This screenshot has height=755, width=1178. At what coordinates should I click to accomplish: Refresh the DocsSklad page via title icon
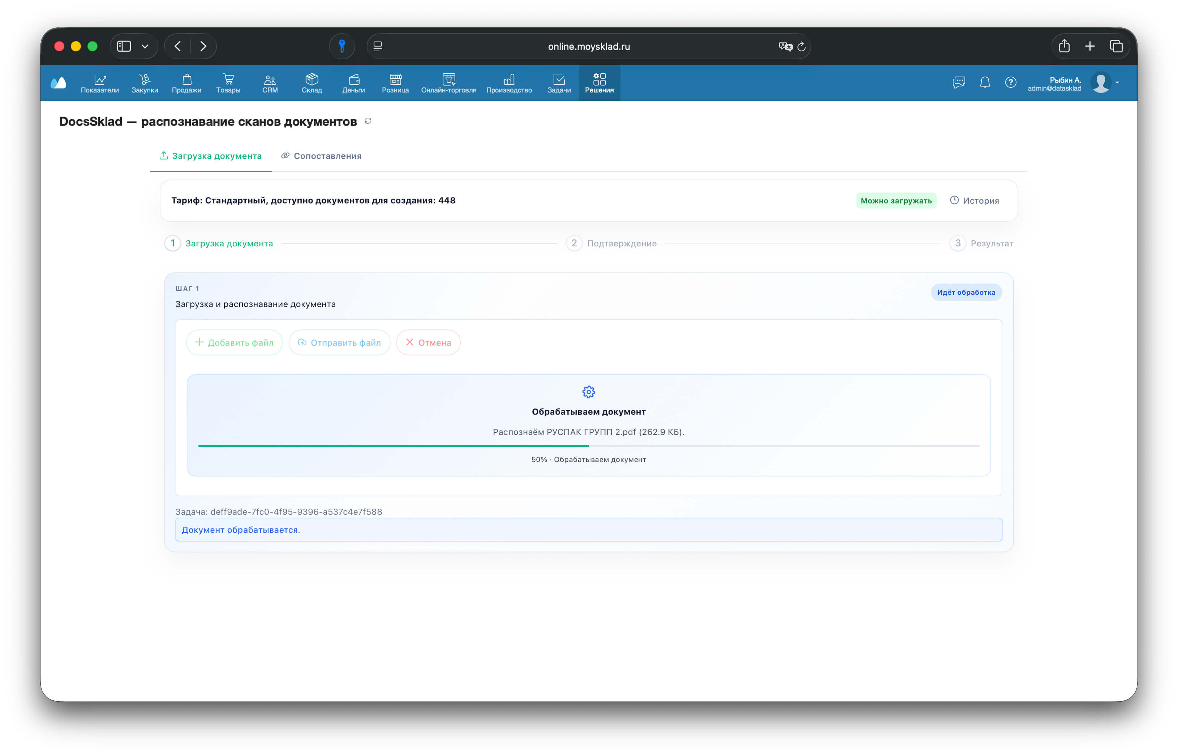pyautogui.click(x=368, y=121)
